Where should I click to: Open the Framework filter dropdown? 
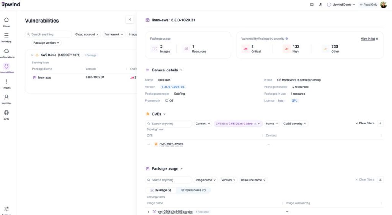click(113, 34)
